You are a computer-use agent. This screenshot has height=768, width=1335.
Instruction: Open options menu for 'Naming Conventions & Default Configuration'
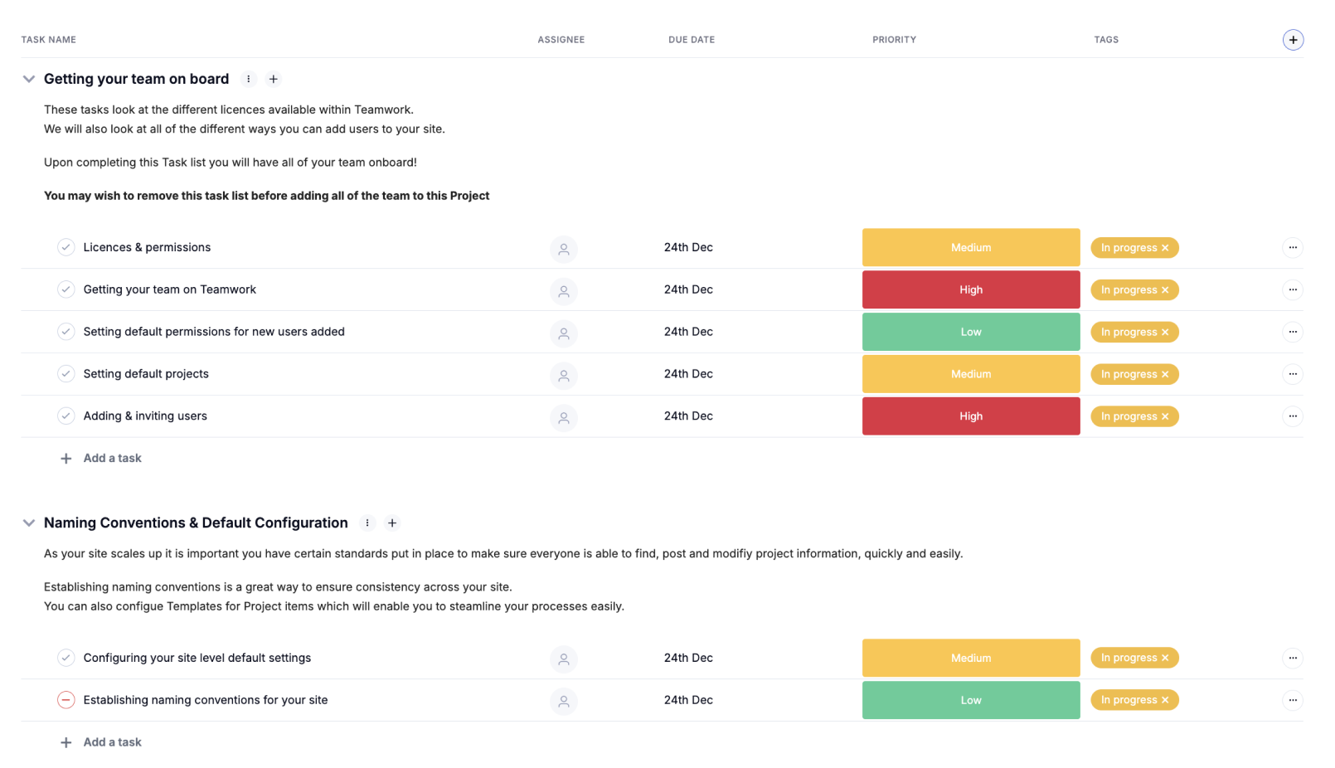tap(367, 523)
